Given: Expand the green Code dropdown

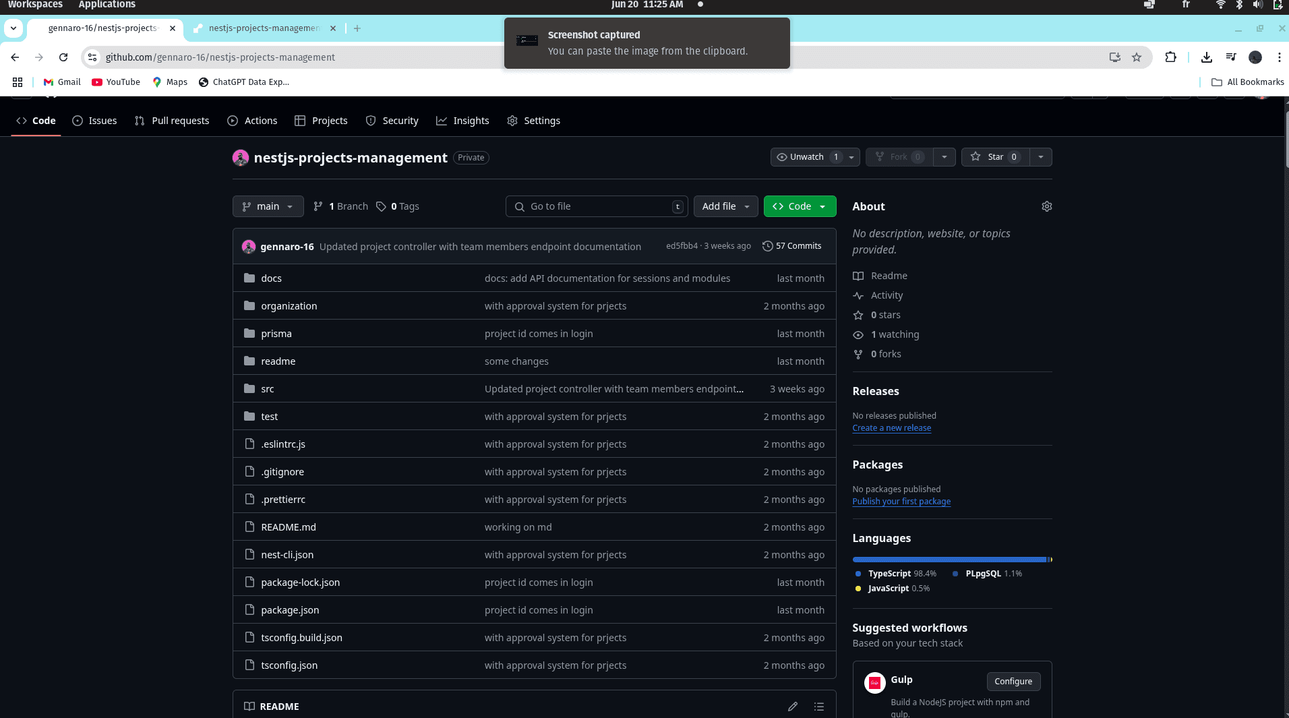Looking at the screenshot, I should pyautogui.click(x=800, y=206).
